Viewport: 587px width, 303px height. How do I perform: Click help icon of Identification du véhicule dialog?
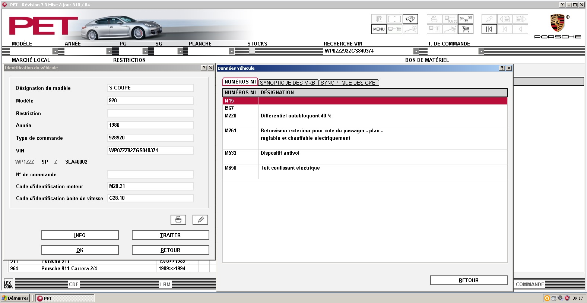coord(204,68)
